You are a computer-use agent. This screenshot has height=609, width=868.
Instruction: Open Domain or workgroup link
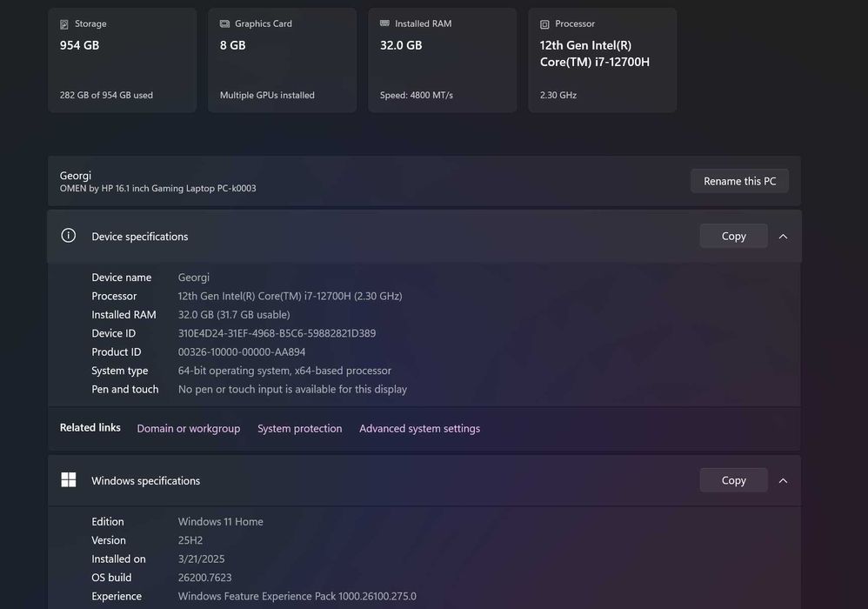(188, 429)
